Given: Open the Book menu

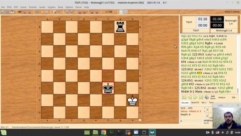Looking at the screenshot, I should [60, 7].
